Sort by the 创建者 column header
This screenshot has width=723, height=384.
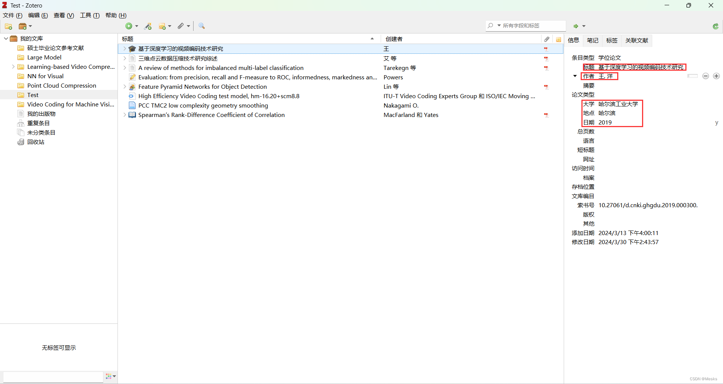(461, 39)
